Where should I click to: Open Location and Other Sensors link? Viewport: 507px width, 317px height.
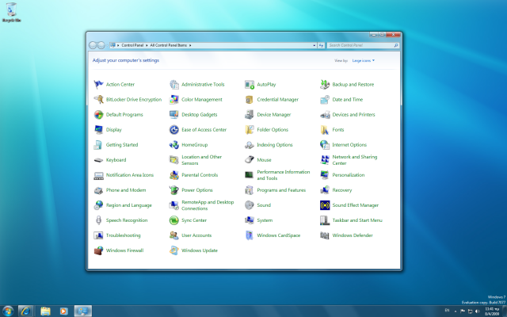point(201,160)
